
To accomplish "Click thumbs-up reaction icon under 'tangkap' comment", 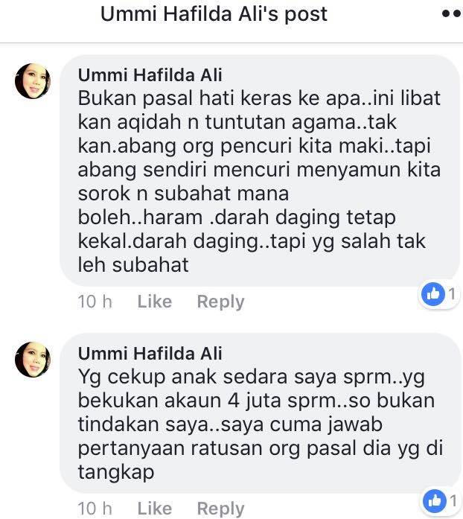I will [435, 501].
